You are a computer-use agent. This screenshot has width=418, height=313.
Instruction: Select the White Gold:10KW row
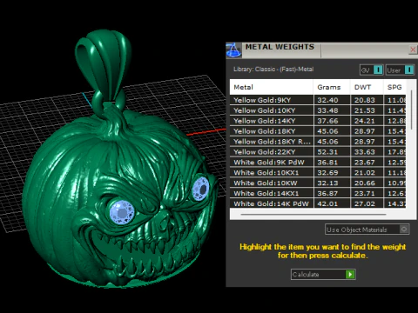[x=318, y=183]
